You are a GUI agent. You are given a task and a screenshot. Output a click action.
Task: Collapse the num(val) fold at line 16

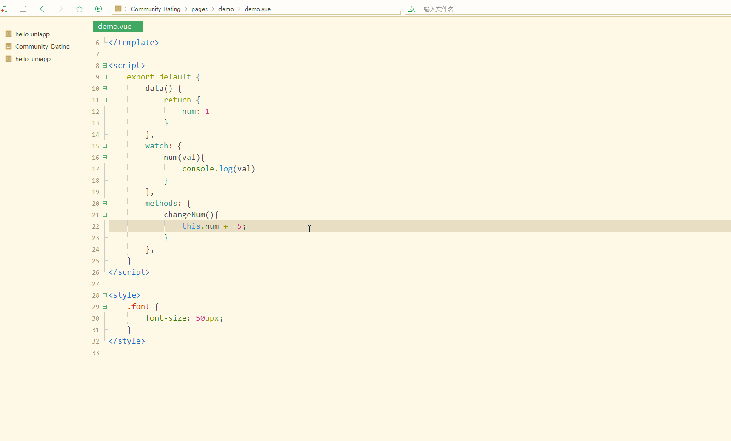click(104, 157)
